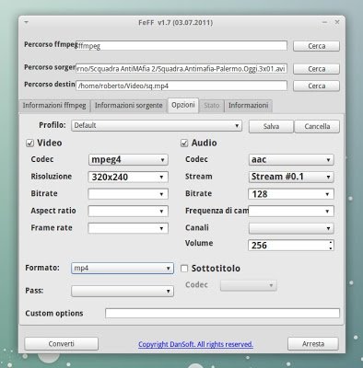Save profile with Salva button
363x368 pixels.
tap(271, 126)
